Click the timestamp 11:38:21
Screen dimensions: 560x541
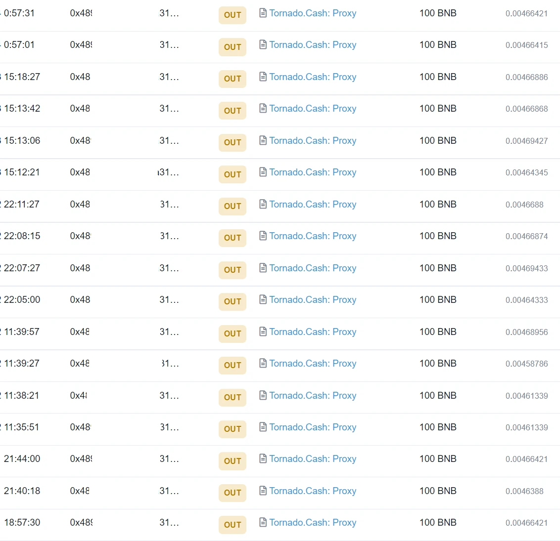click(x=22, y=395)
